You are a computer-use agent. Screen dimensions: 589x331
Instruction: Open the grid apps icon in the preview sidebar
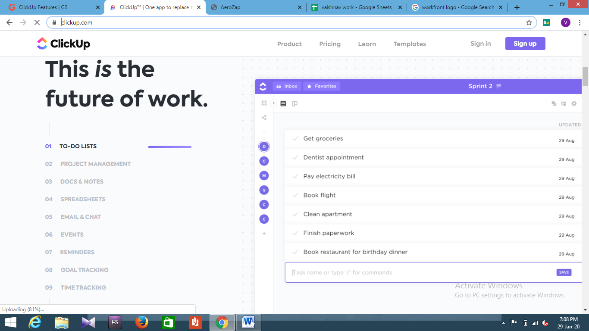click(x=264, y=103)
